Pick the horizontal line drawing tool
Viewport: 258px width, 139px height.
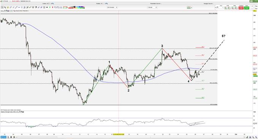pyautogui.click(x=19, y=7)
